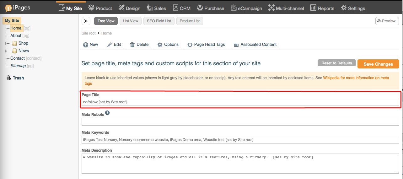Image resolution: width=403 pixels, height=179 pixels.
Task: Switch to the List View tab
Action: pyautogui.click(x=130, y=21)
